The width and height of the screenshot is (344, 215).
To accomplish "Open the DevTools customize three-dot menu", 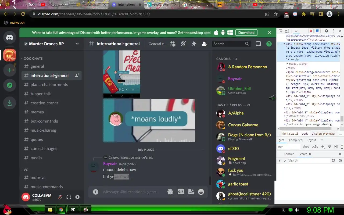I will (x=334, y=31).
